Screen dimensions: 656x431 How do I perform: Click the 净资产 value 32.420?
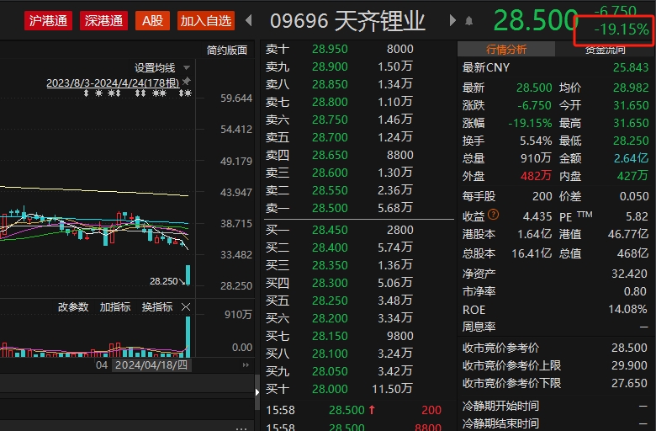pos(629,274)
